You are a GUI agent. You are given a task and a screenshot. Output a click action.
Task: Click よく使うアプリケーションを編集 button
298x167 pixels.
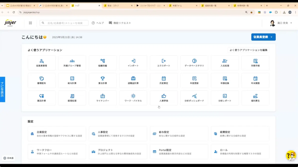point(248,50)
